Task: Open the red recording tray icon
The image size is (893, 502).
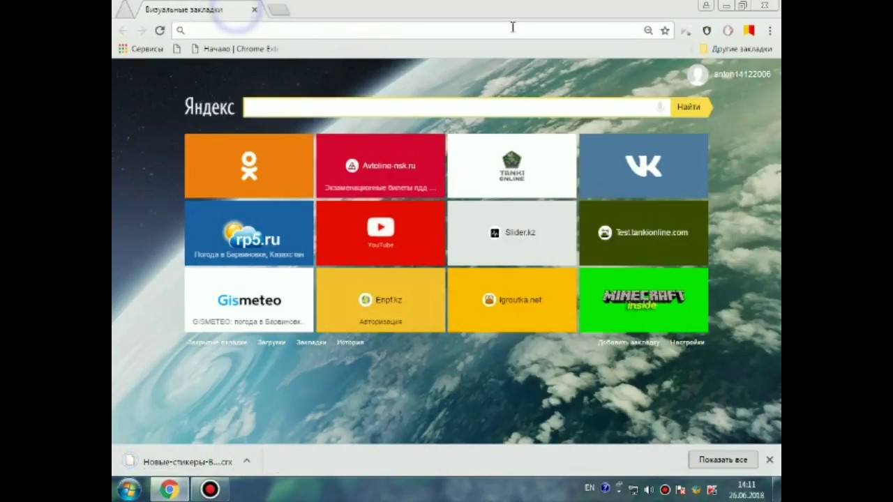Action: pyautogui.click(x=665, y=489)
